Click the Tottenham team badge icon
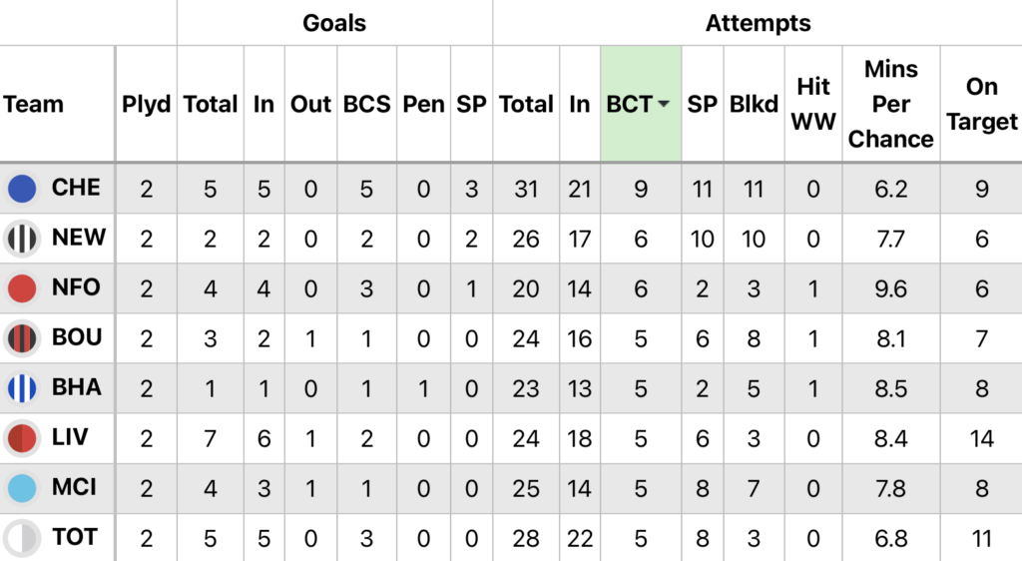Screen dimensions: 1022x561 pos(22,538)
